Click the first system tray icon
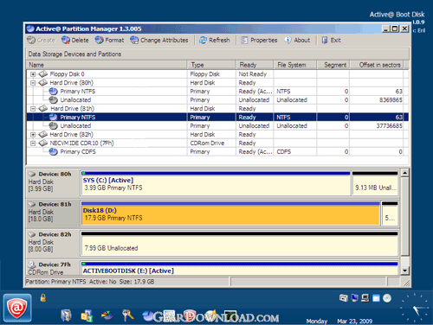433x325 pixels. pos(344,298)
